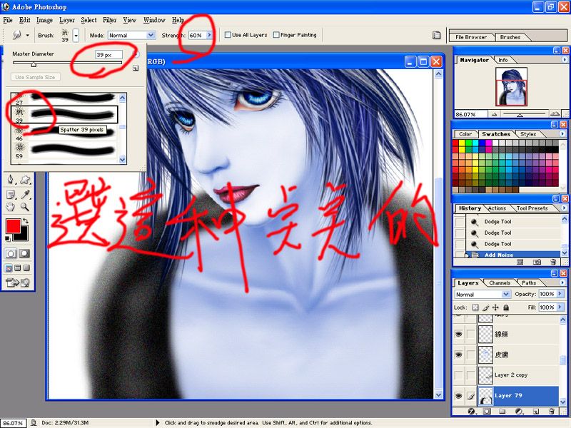The height and width of the screenshot is (428, 571).
Task: Open the History panel options menu
Action: [564, 208]
